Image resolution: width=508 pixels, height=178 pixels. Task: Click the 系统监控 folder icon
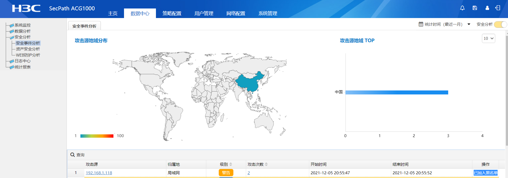tap(12, 25)
